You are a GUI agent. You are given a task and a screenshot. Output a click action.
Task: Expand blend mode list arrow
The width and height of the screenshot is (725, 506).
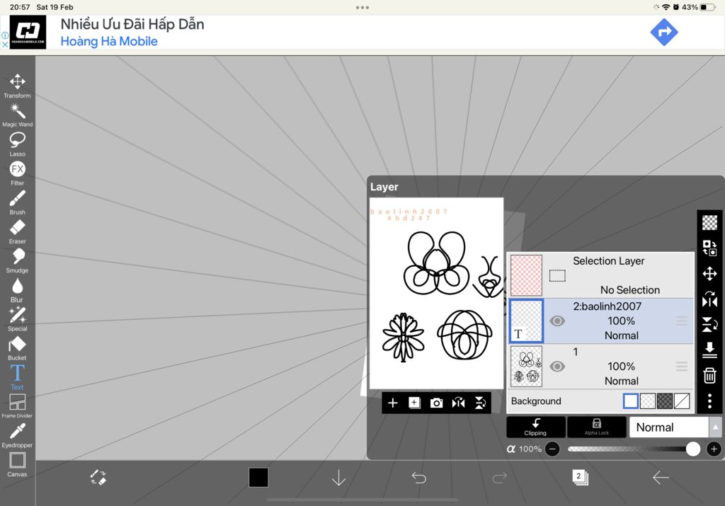pos(715,427)
